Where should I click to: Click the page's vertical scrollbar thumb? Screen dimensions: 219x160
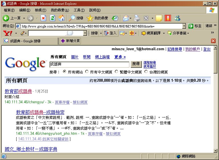(x=215, y=61)
